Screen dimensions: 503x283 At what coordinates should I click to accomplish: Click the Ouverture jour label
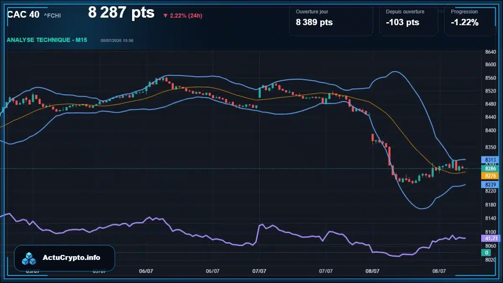pos(312,12)
